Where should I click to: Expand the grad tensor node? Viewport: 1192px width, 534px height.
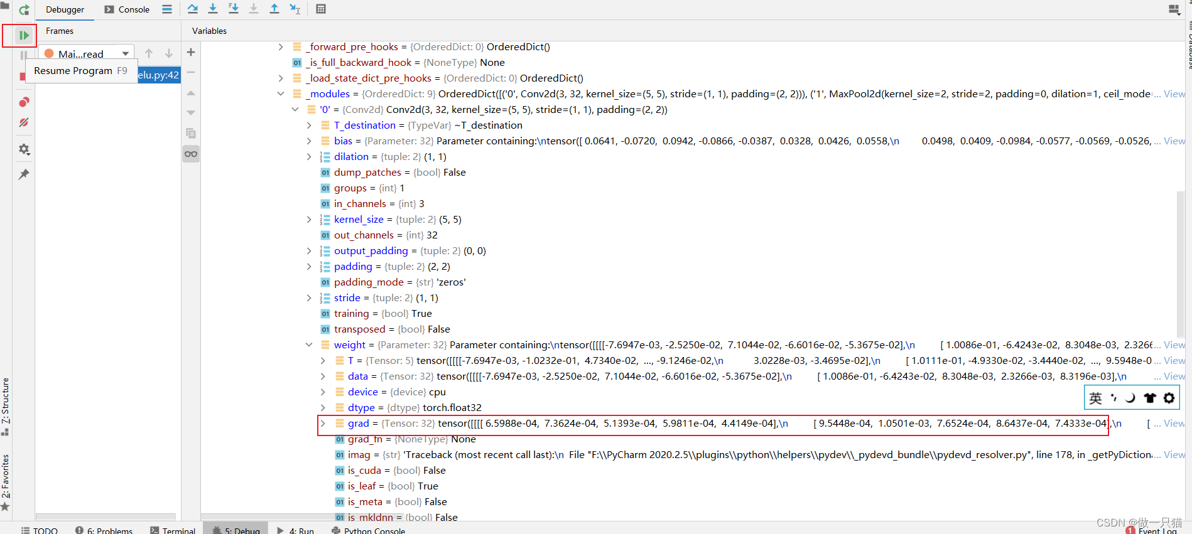(323, 424)
